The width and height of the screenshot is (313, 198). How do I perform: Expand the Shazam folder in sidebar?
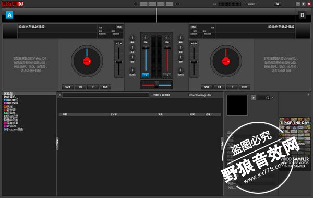point(14,129)
